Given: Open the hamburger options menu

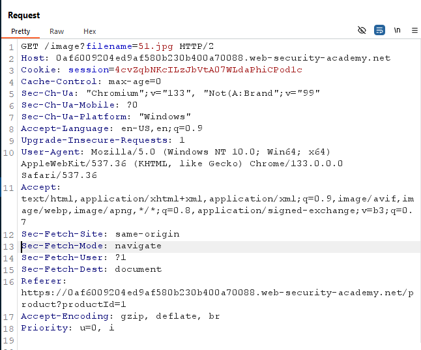Looking at the screenshot, I should pos(414,31).
